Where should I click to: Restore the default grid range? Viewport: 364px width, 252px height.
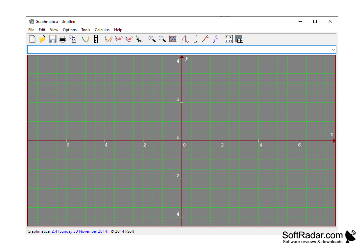point(173,39)
